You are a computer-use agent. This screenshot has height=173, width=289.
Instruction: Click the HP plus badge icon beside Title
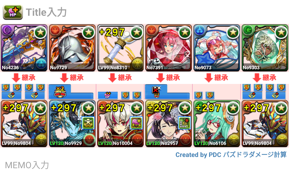pyautogui.click(x=13, y=12)
